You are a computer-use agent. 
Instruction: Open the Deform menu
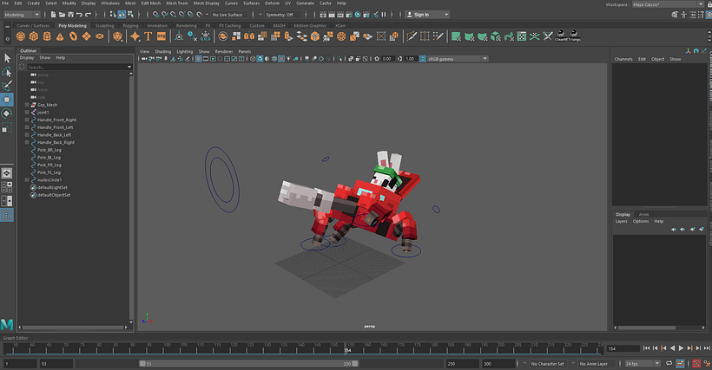tap(272, 3)
